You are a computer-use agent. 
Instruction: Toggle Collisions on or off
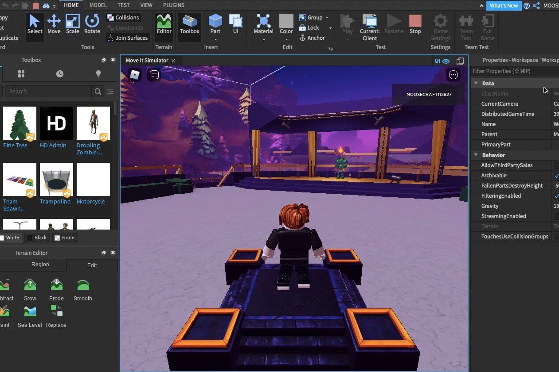tap(123, 17)
